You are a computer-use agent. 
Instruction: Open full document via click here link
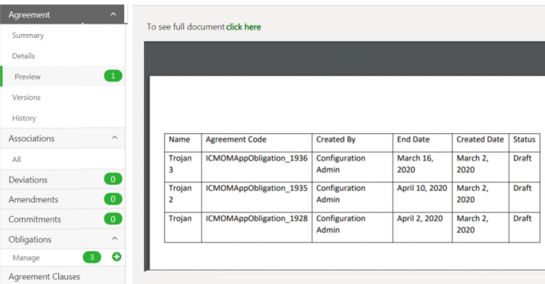pos(243,27)
